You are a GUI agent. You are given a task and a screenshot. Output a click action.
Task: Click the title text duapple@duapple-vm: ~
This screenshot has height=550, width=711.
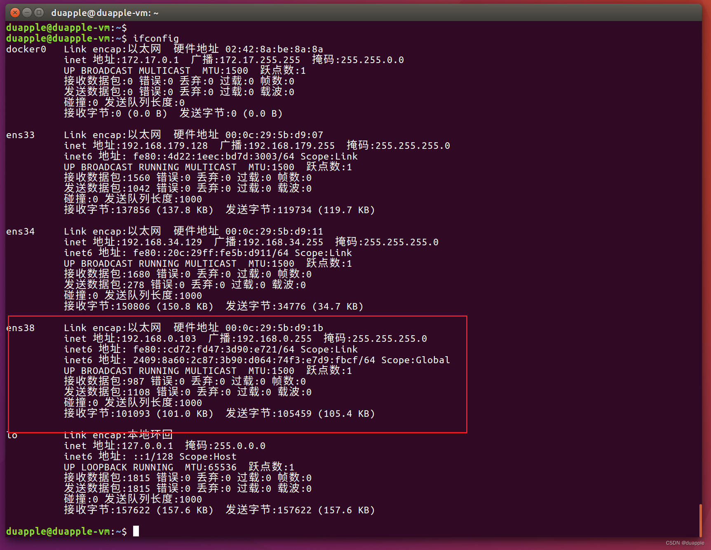[105, 13]
